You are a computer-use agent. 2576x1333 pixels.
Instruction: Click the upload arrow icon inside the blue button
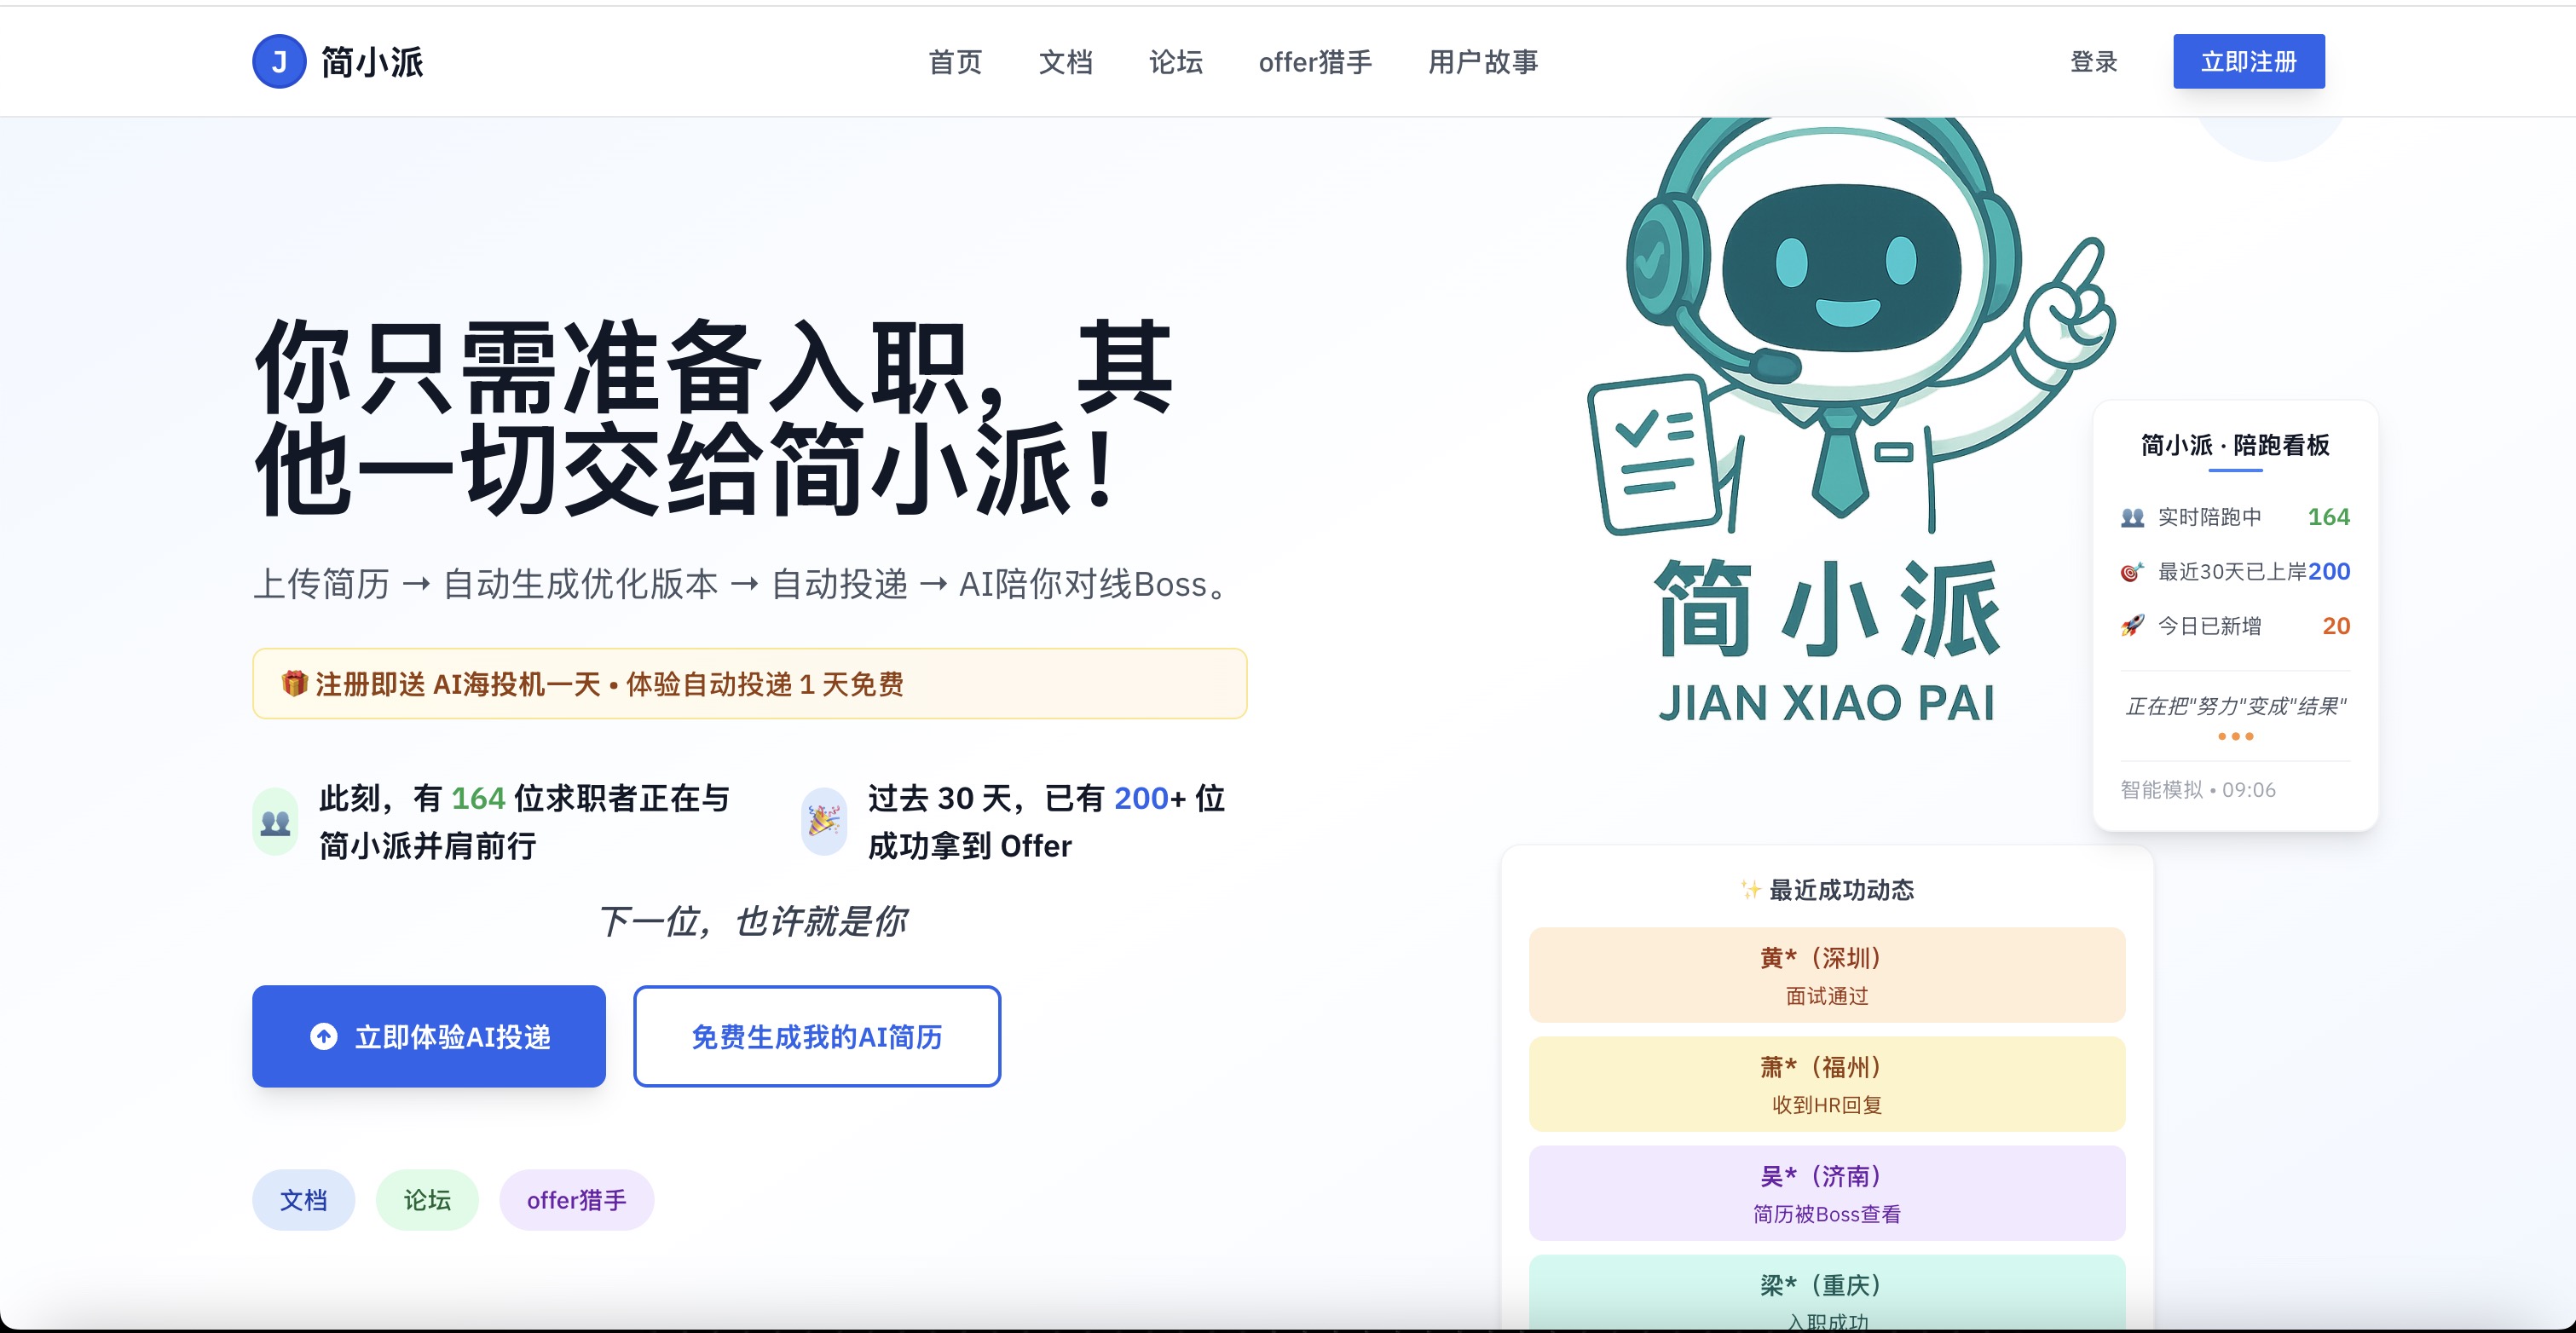(x=322, y=1036)
